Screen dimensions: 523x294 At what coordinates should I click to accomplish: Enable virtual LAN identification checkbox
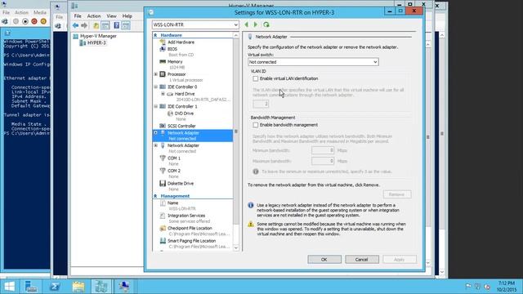pyautogui.click(x=256, y=78)
